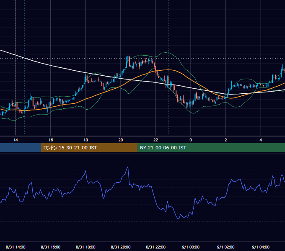Click the blue session band before London

click(21, 148)
